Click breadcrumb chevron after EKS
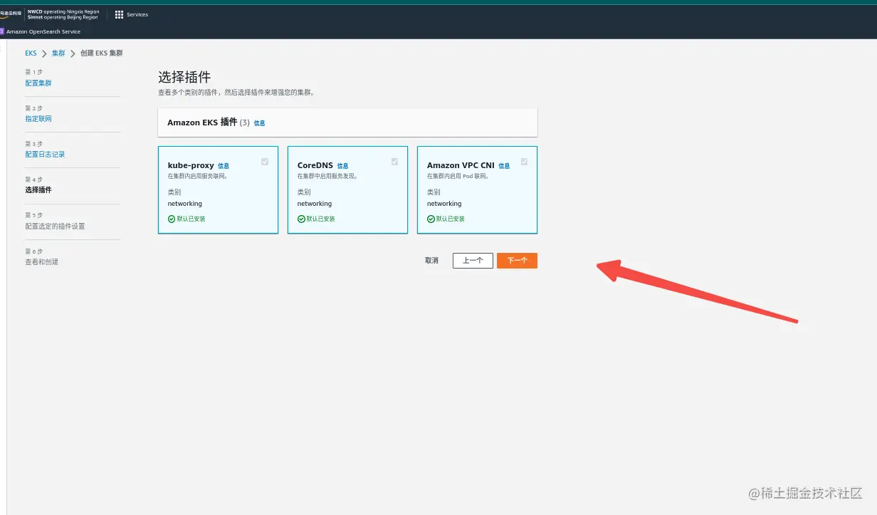 [44, 53]
